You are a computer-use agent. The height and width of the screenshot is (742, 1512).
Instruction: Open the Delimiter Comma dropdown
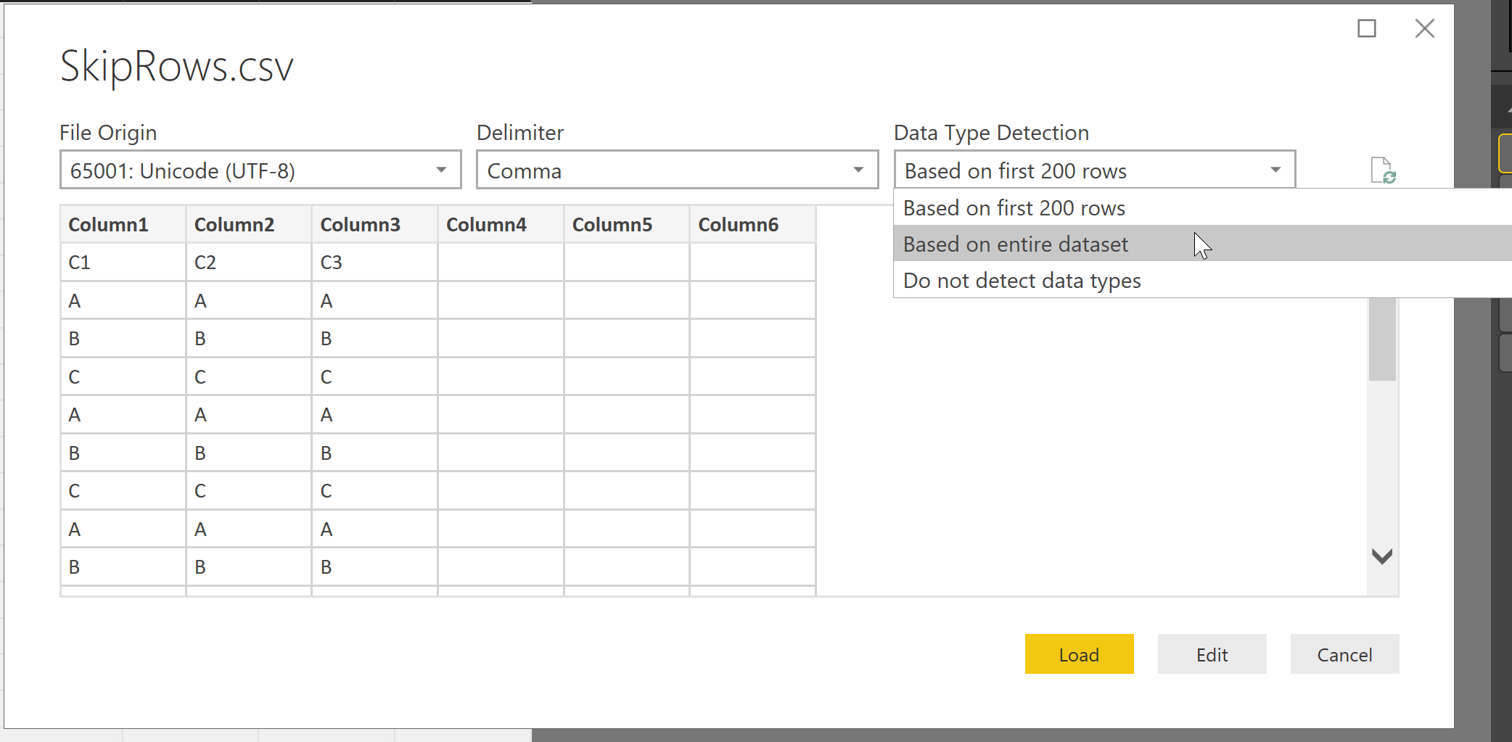(677, 170)
